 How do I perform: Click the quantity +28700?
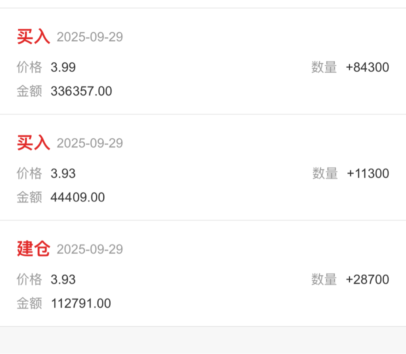click(367, 279)
